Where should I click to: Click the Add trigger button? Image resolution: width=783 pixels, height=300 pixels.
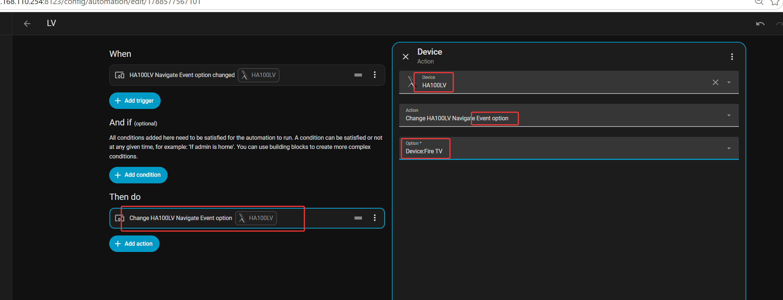(135, 101)
